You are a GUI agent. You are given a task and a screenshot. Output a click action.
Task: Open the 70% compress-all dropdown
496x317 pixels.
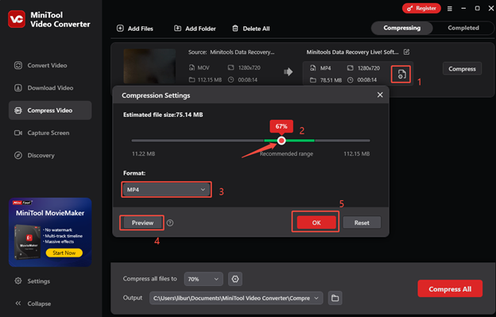tap(203, 279)
